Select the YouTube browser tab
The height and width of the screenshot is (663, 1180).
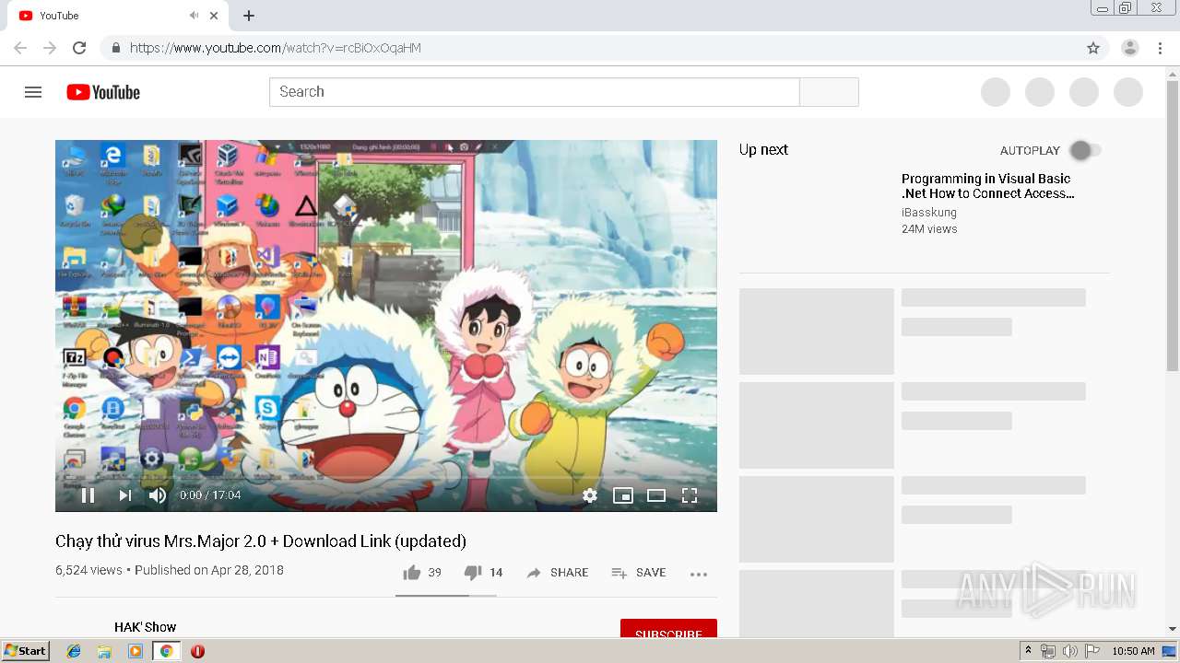point(119,16)
